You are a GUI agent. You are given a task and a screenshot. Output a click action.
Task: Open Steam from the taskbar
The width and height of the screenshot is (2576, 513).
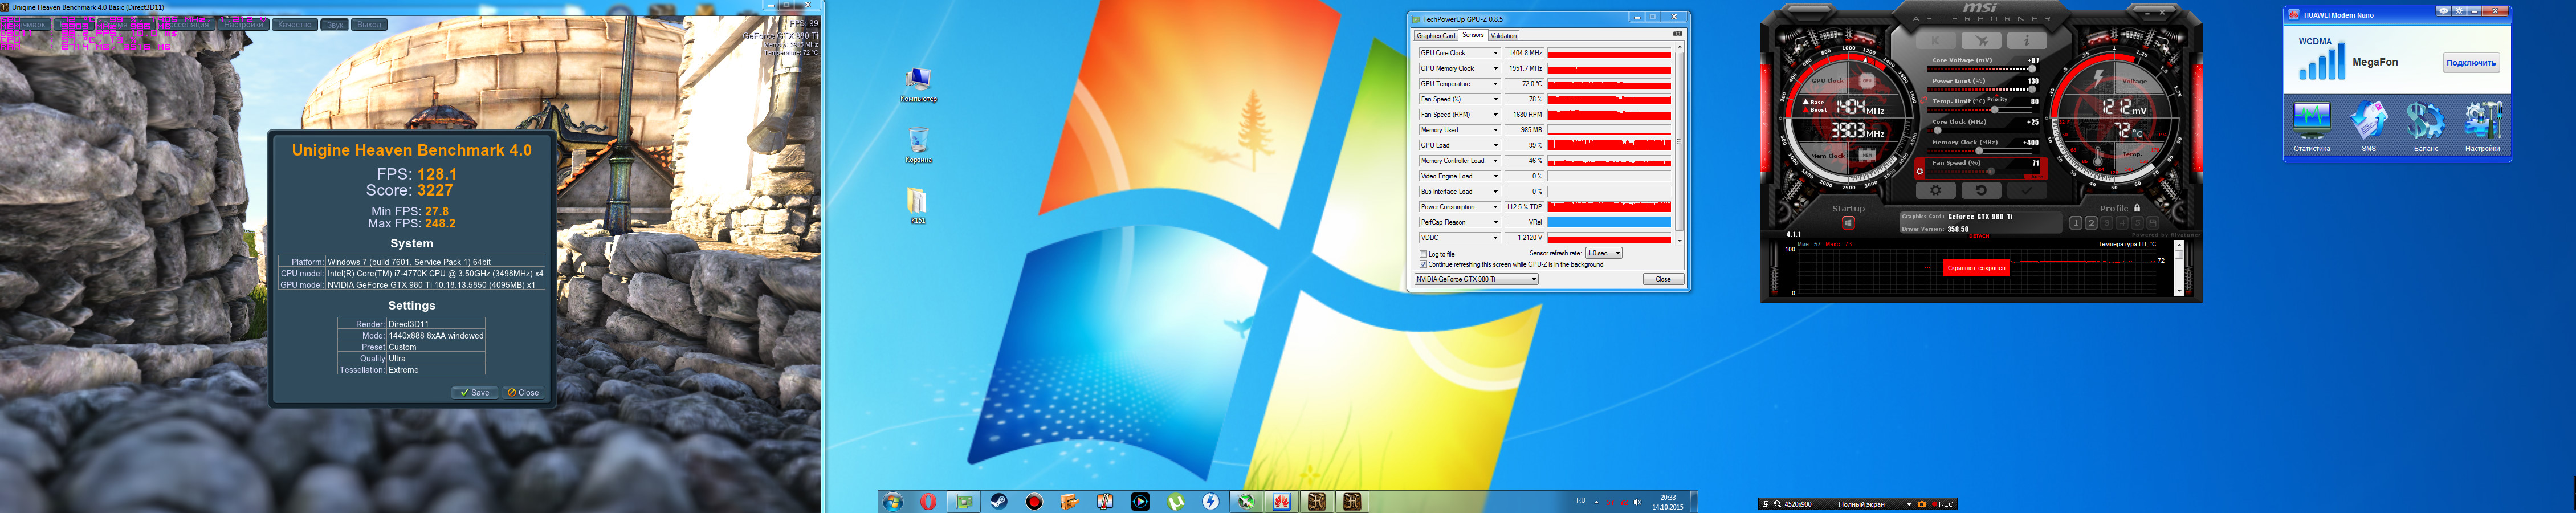click(999, 502)
